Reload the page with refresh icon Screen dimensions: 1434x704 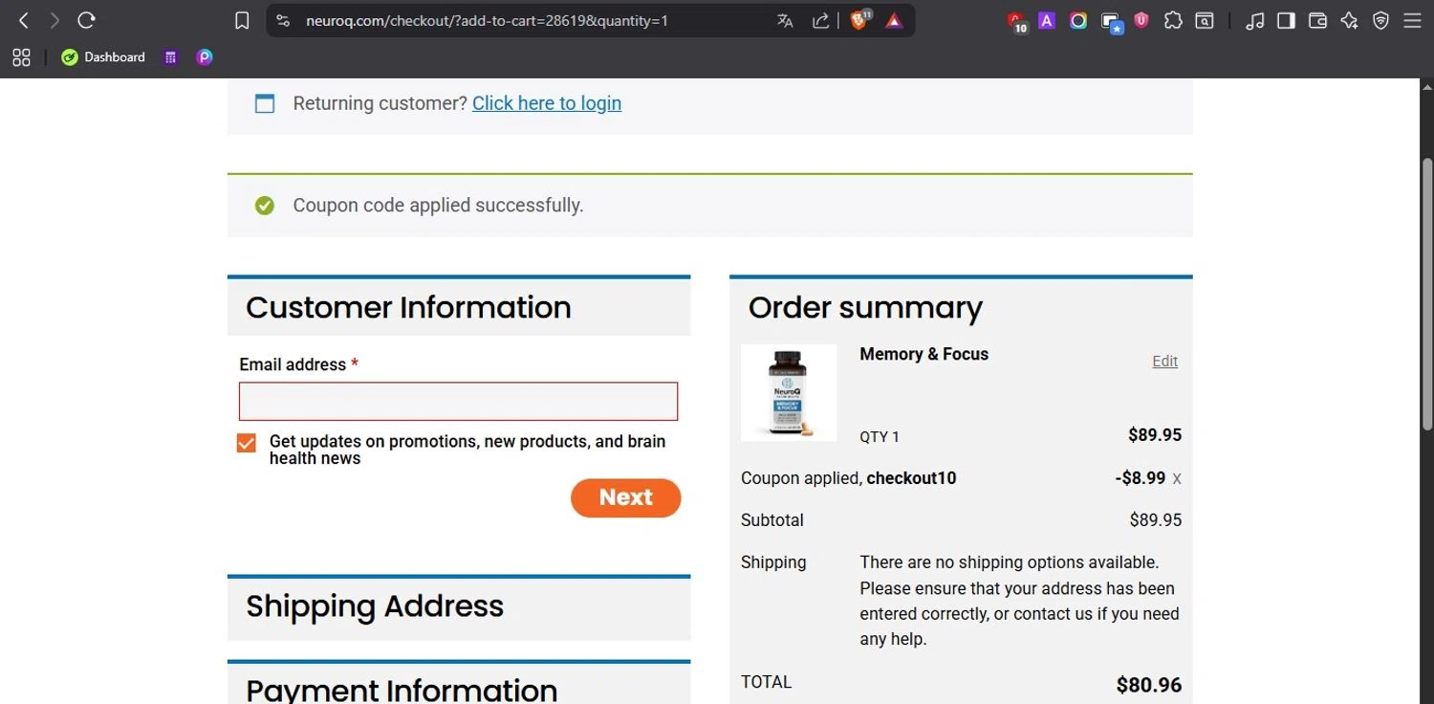86,20
